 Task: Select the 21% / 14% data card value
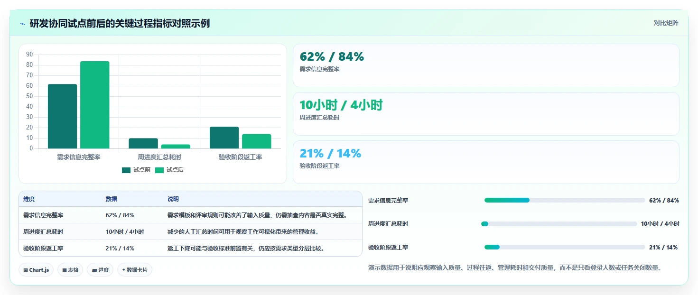click(x=330, y=153)
